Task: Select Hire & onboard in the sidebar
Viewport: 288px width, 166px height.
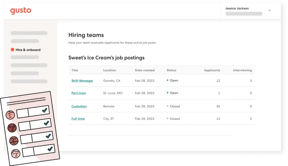Action: tap(28, 50)
